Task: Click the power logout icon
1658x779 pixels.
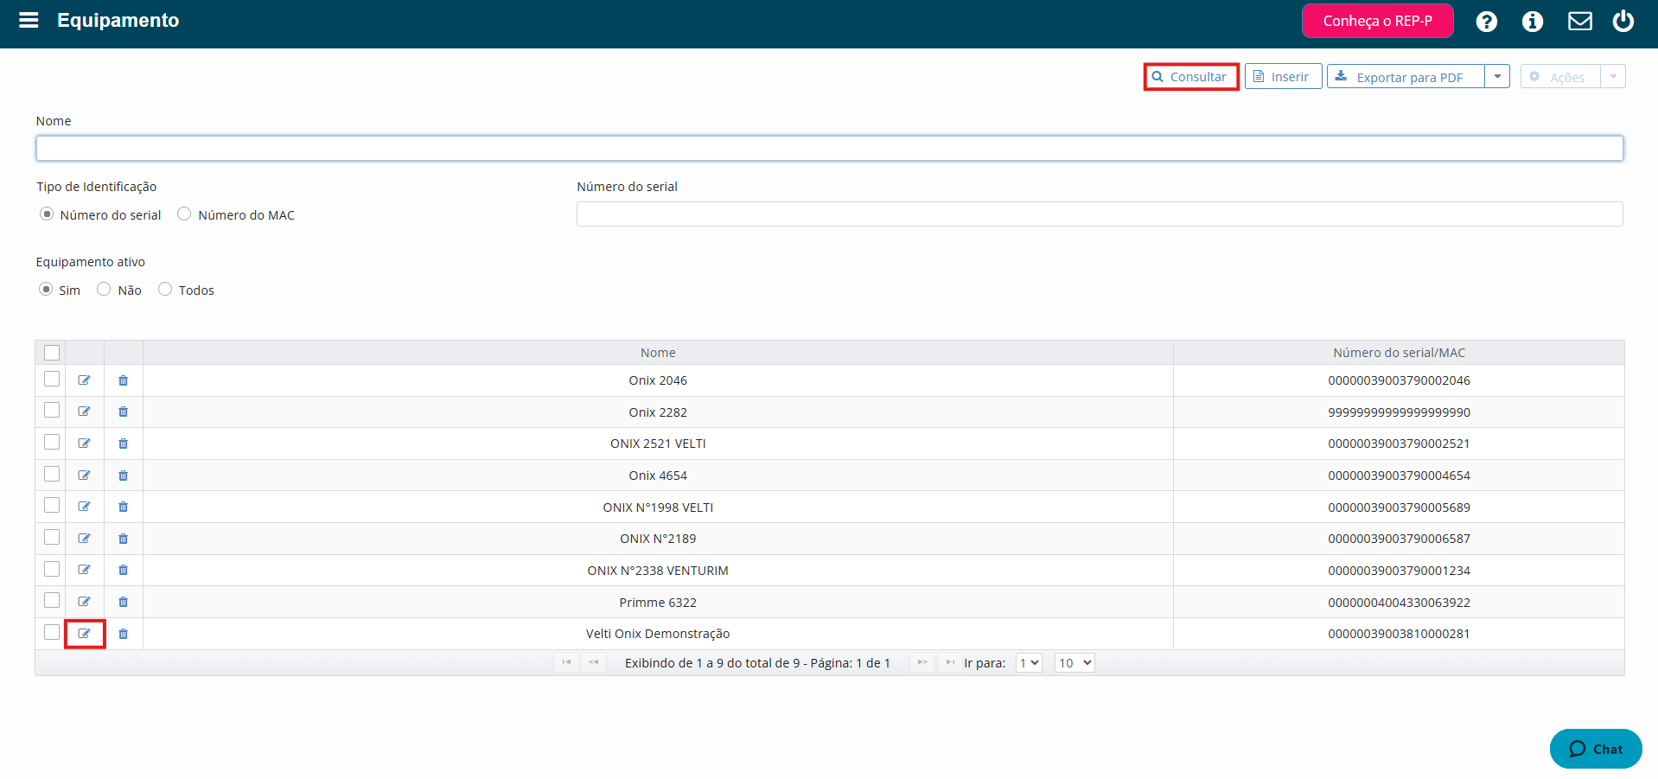Action: pos(1623,21)
